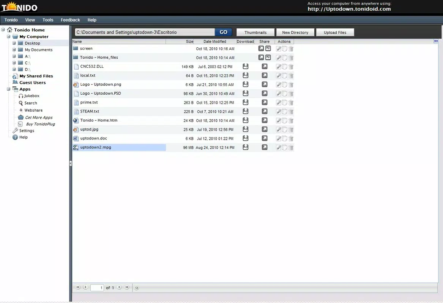Expand the A:\ drive node

(14, 56)
